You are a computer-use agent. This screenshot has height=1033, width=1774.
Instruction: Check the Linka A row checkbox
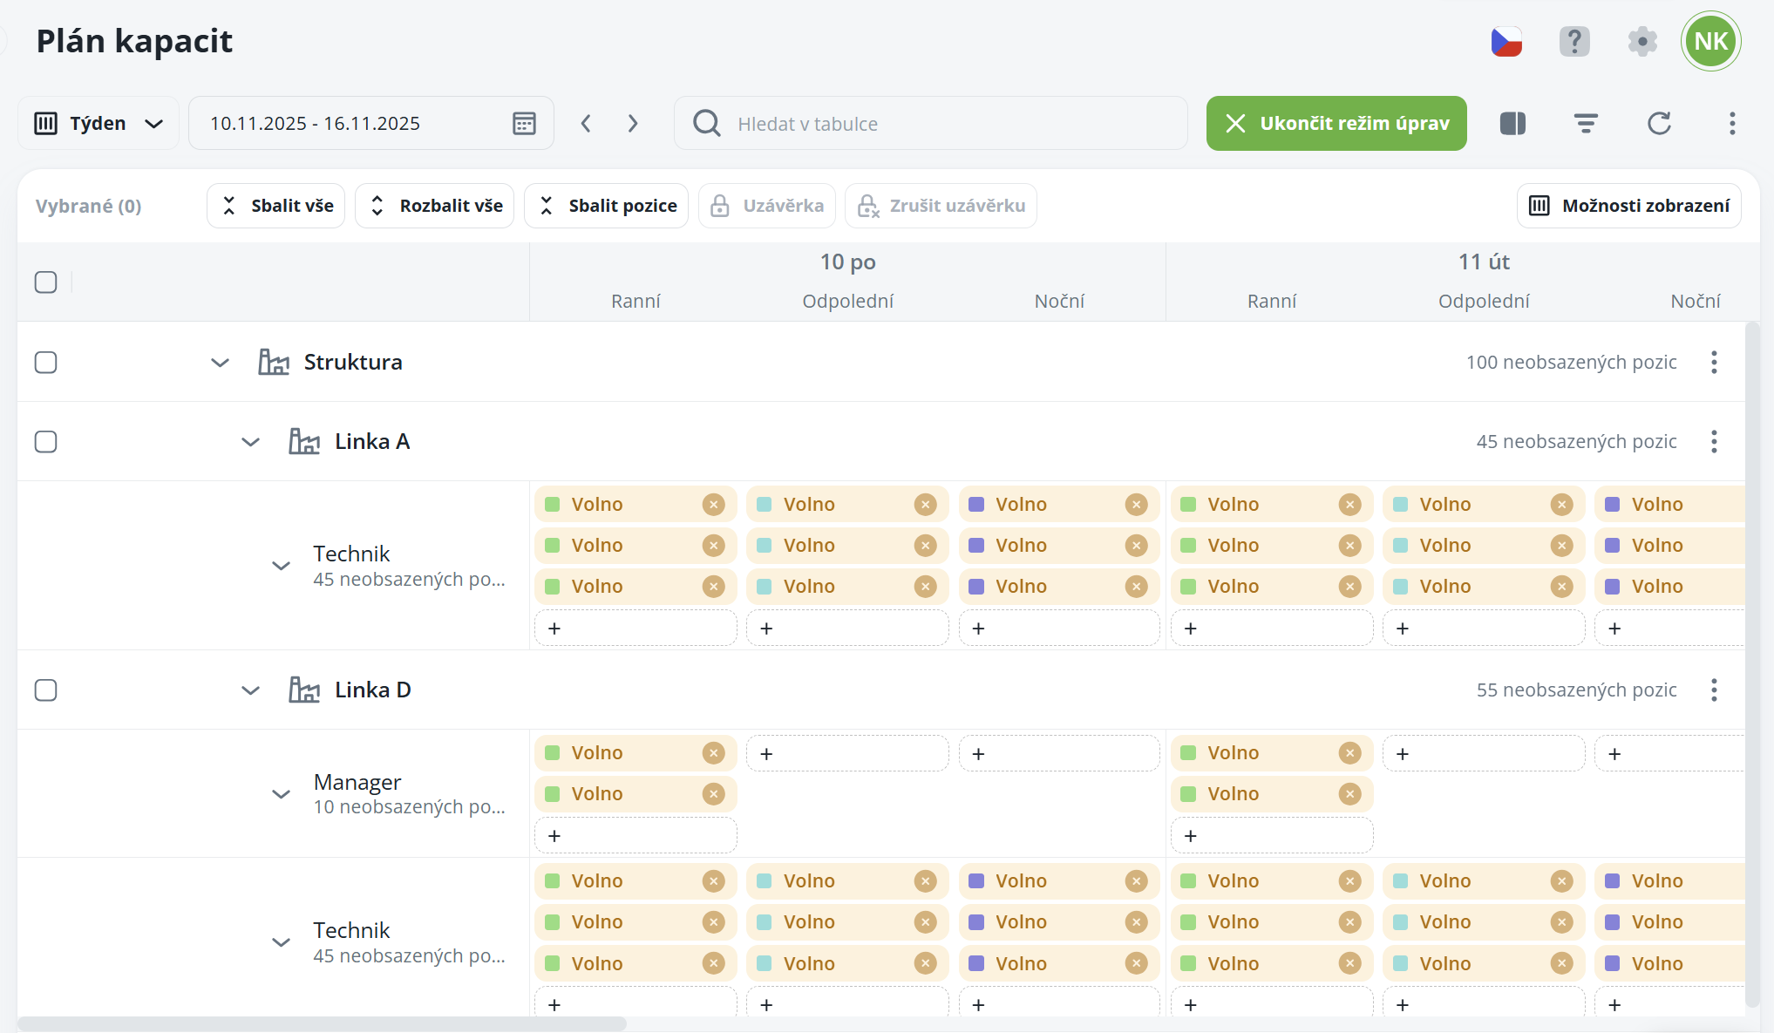46,442
